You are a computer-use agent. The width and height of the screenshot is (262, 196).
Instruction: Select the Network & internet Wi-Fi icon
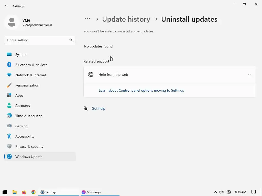click(9, 75)
